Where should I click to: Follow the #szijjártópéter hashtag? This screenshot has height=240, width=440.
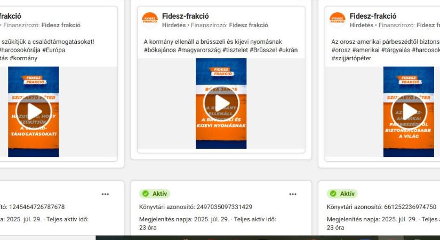pos(351,58)
